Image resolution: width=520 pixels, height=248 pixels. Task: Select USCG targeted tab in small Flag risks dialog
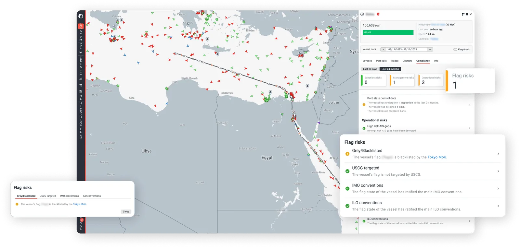pyautogui.click(x=48, y=196)
